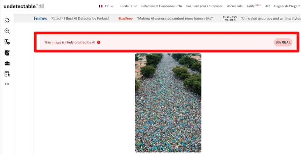Open Détecteur et Humaniseur d'IA page
301x155 pixels.
click(x=161, y=6)
